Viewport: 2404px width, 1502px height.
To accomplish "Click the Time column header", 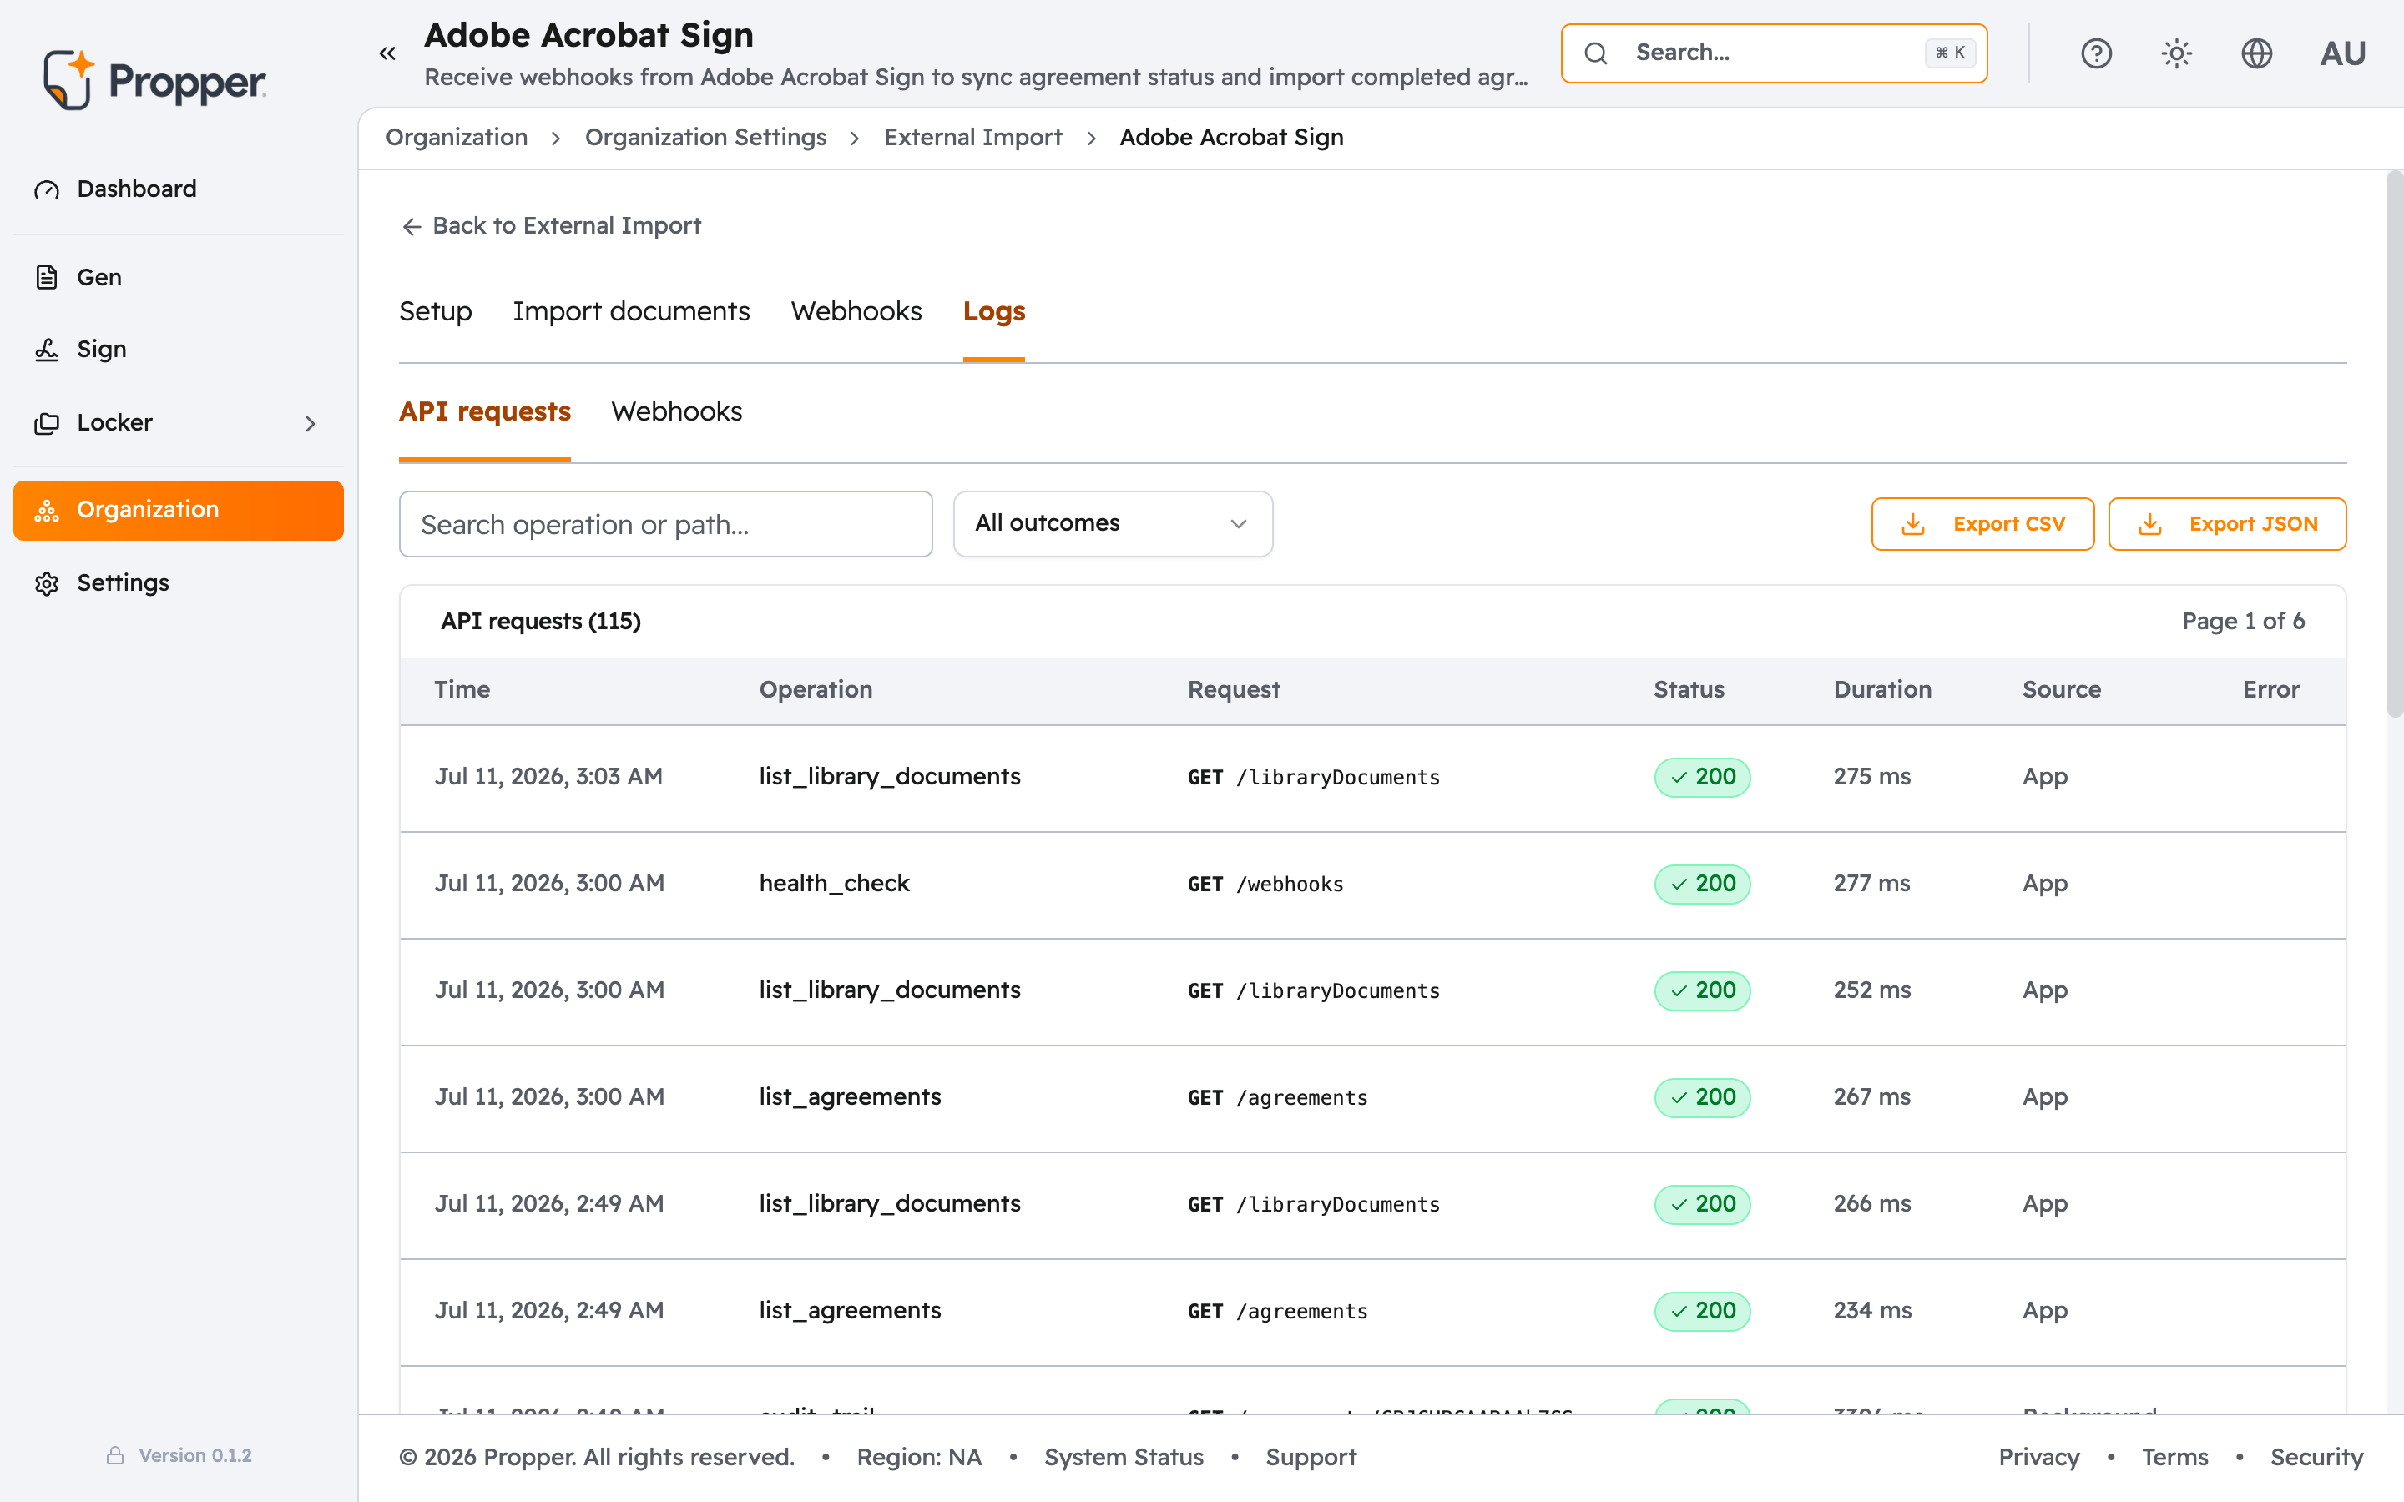I will click(462, 689).
